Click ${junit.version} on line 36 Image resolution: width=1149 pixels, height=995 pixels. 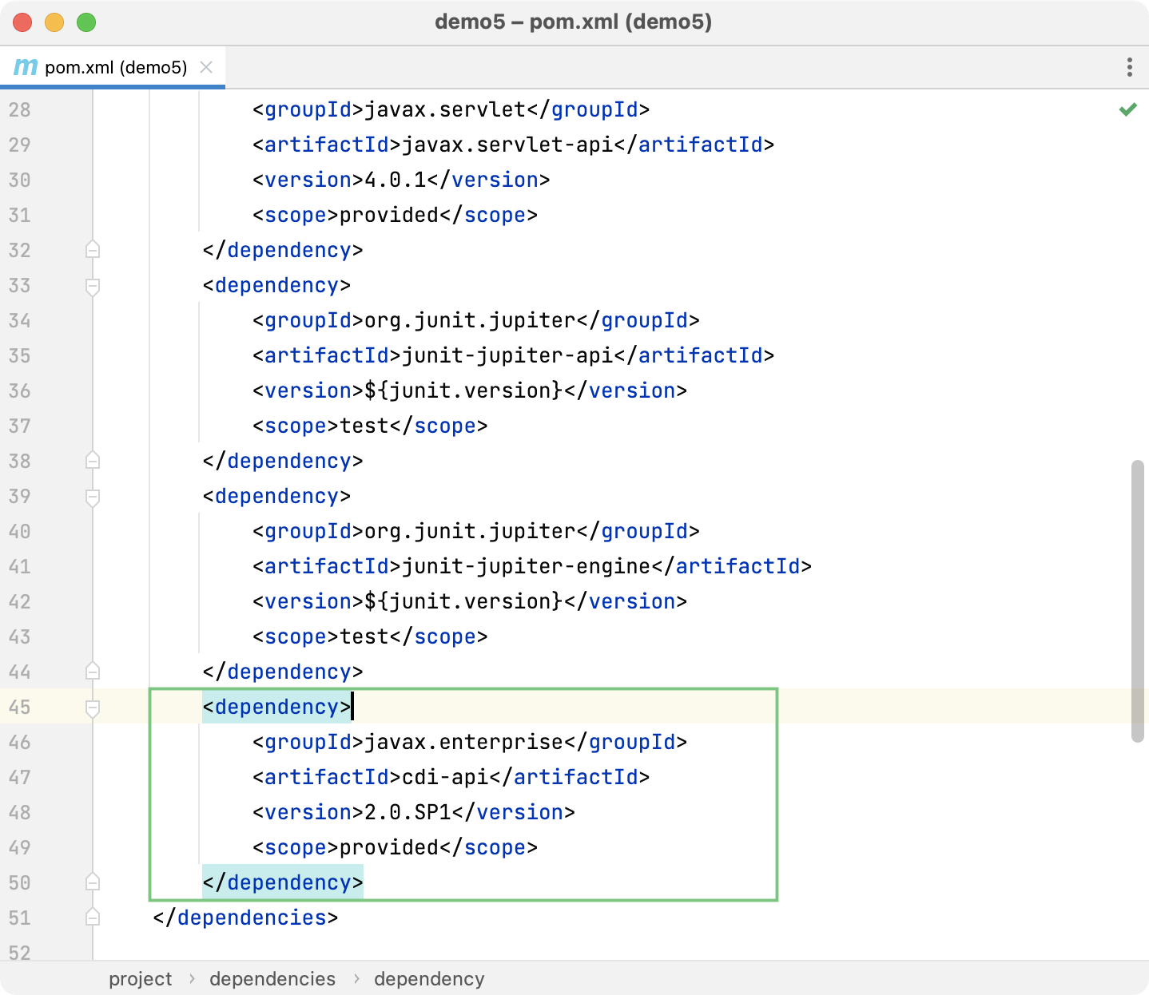click(463, 390)
